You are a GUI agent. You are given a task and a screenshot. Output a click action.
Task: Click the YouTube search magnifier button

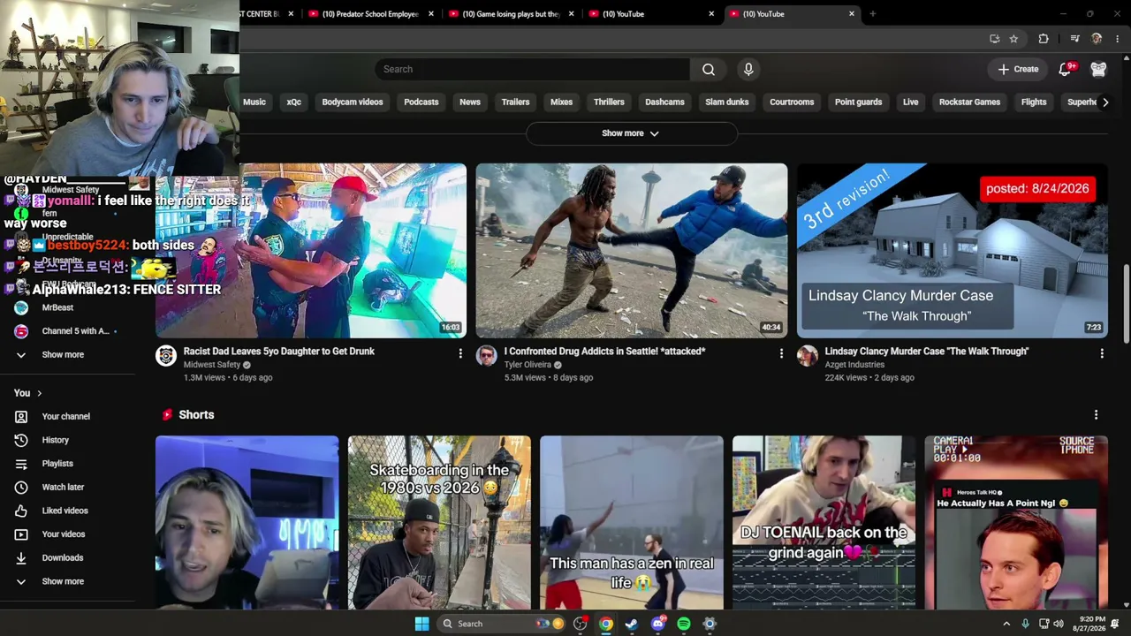click(709, 69)
